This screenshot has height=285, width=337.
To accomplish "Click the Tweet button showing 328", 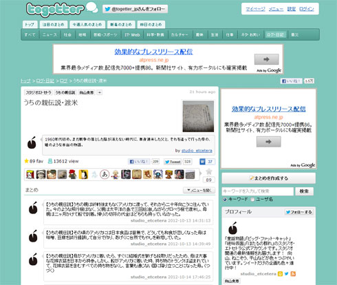I will pos(173,162).
